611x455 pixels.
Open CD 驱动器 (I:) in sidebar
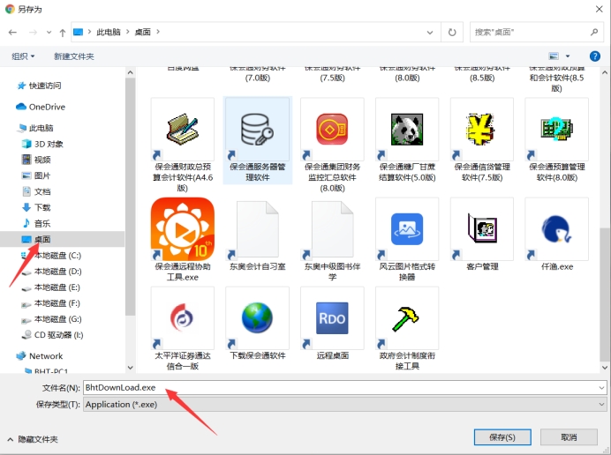[x=52, y=335]
